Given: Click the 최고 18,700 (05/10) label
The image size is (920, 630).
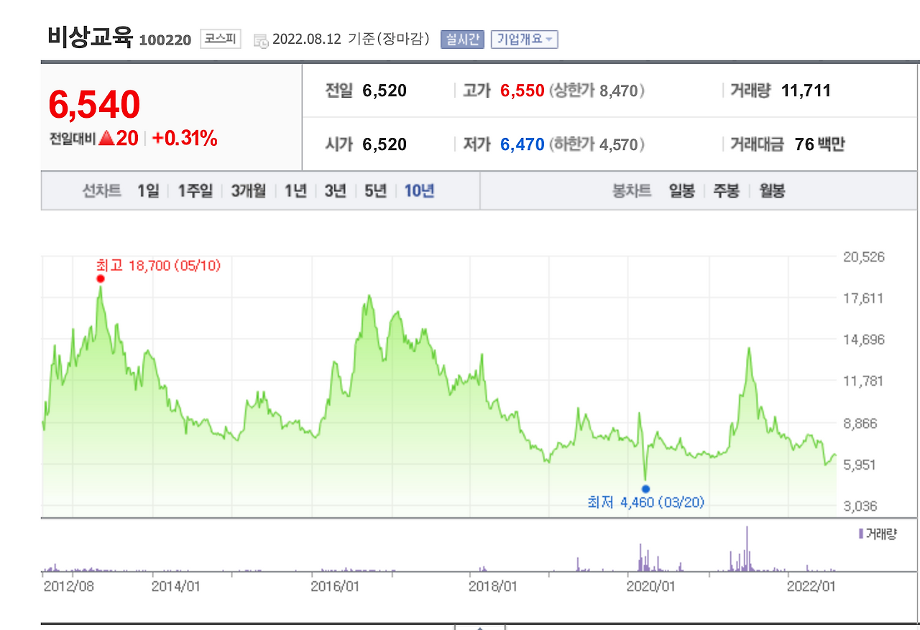Looking at the screenshot, I should [x=158, y=266].
